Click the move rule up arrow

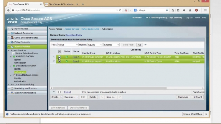[x=102, y=97]
